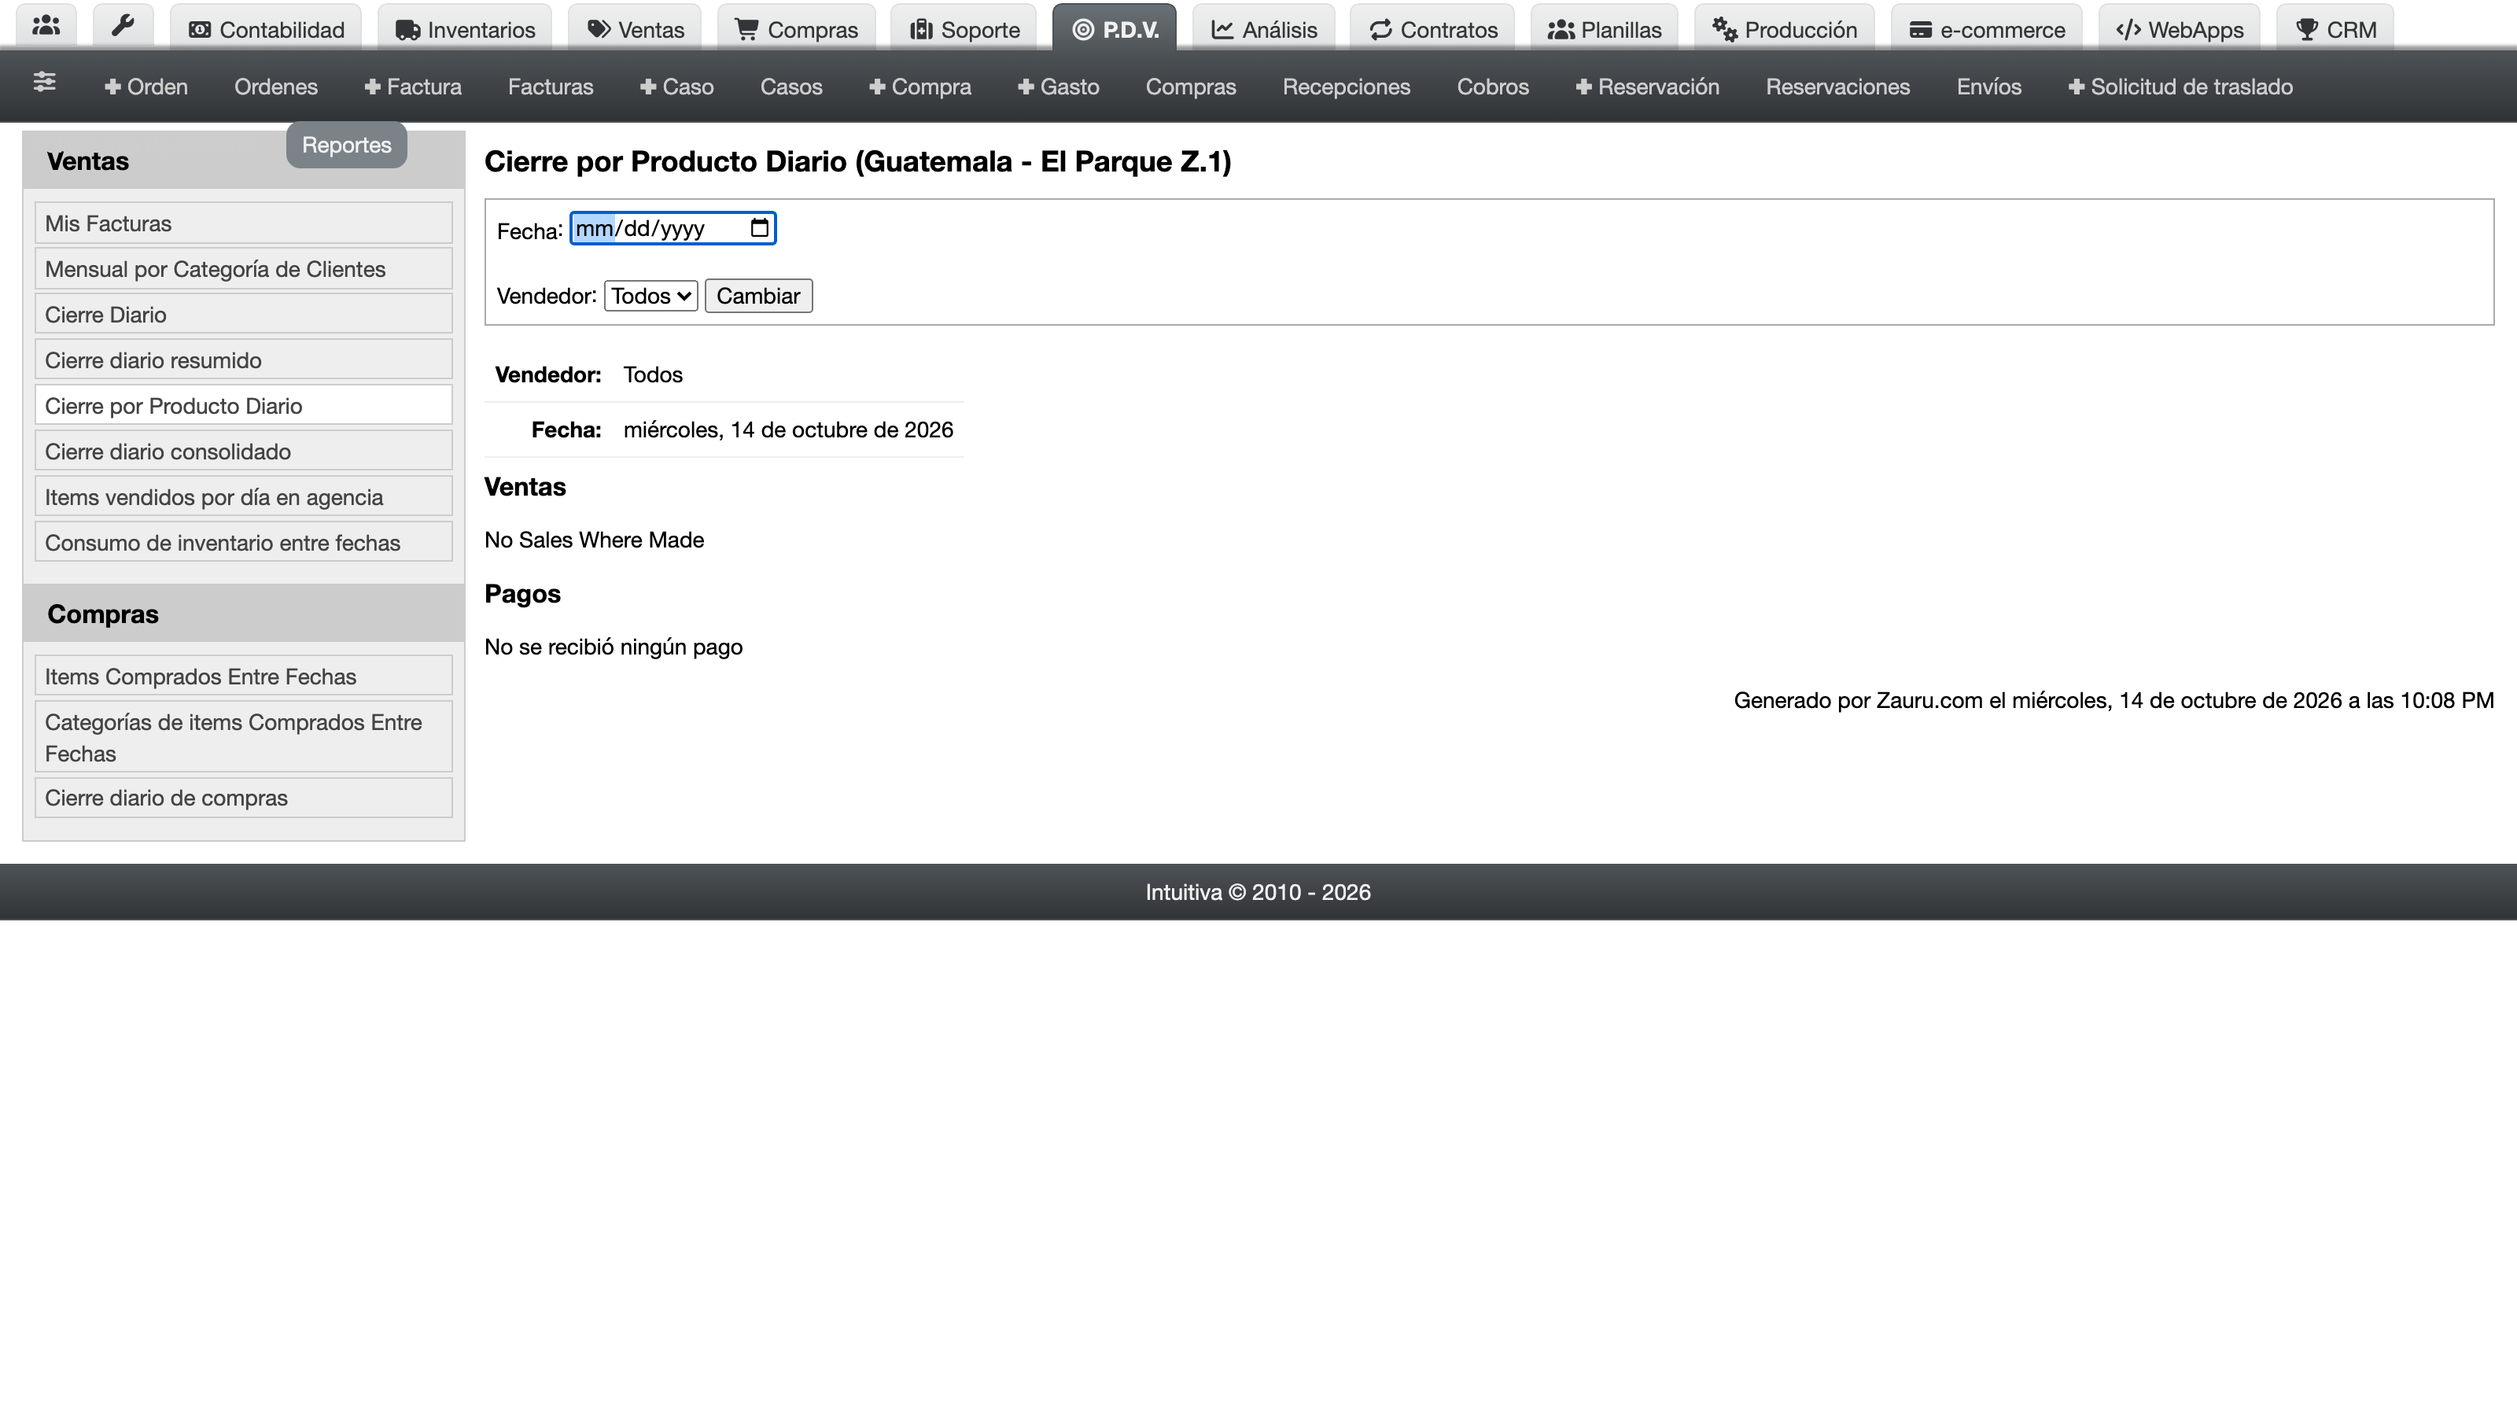Open the Envíos page

[x=1988, y=87]
